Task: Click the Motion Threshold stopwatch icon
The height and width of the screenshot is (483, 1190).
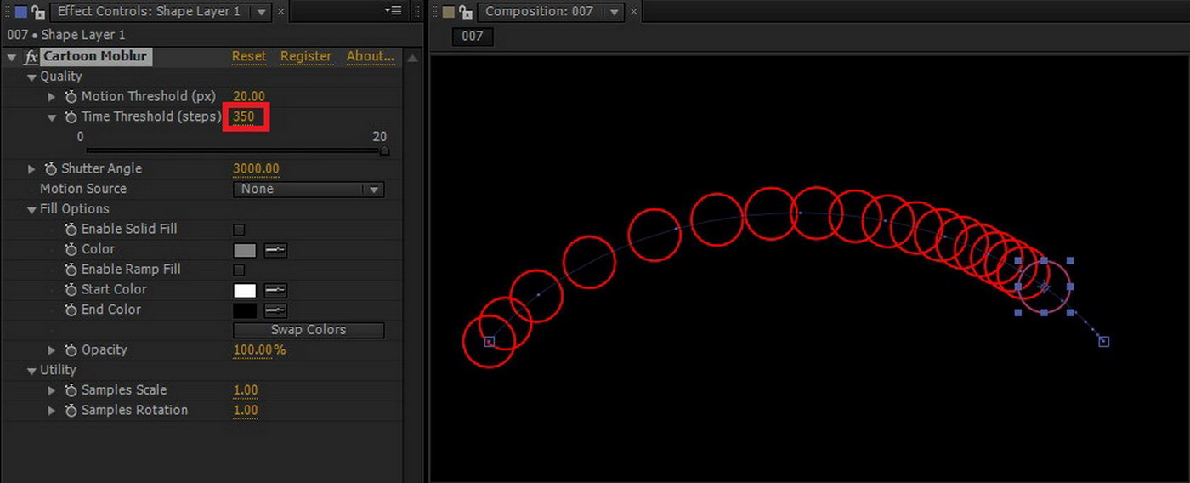Action: 71,97
